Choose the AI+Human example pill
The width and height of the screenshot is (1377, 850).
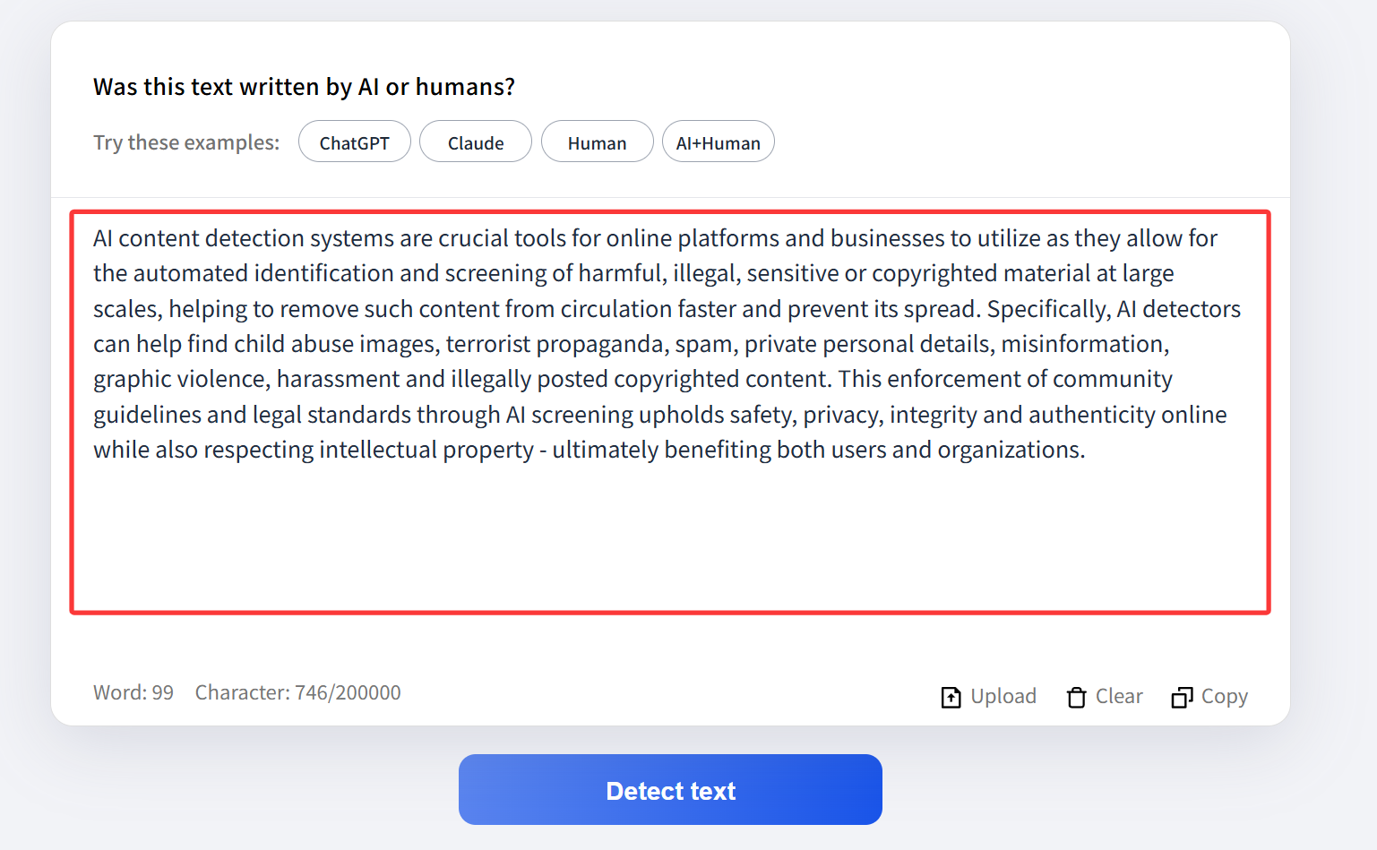click(x=718, y=142)
